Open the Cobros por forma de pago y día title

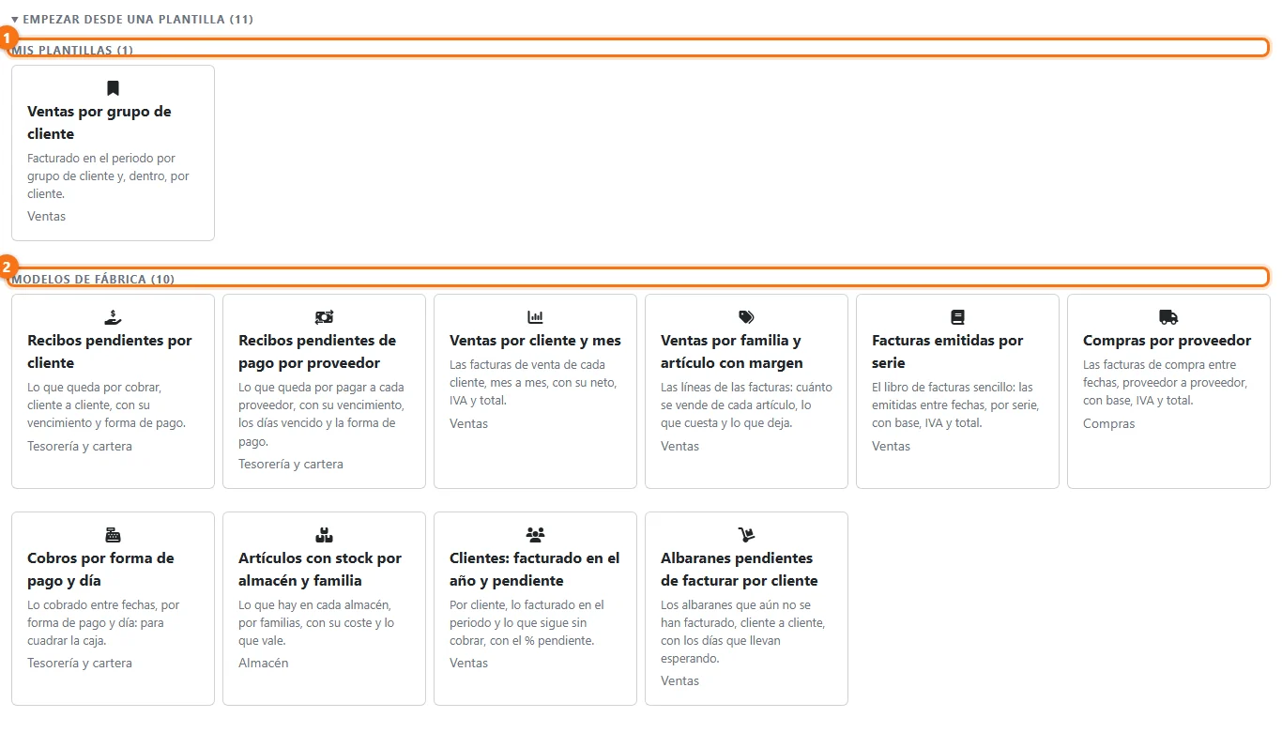tap(100, 569)
